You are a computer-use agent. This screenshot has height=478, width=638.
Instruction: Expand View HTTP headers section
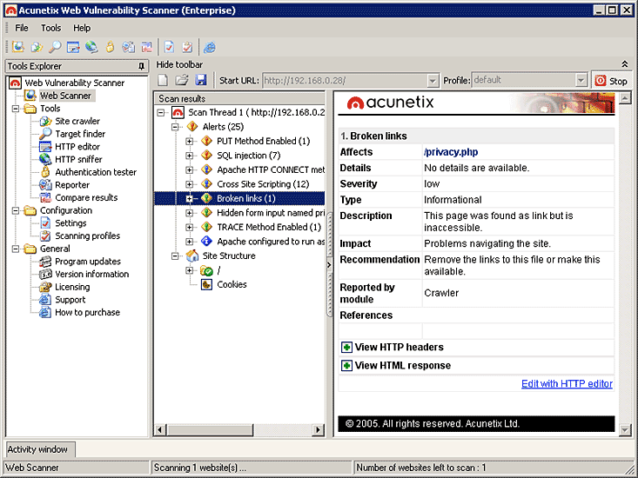coord(346,348)
